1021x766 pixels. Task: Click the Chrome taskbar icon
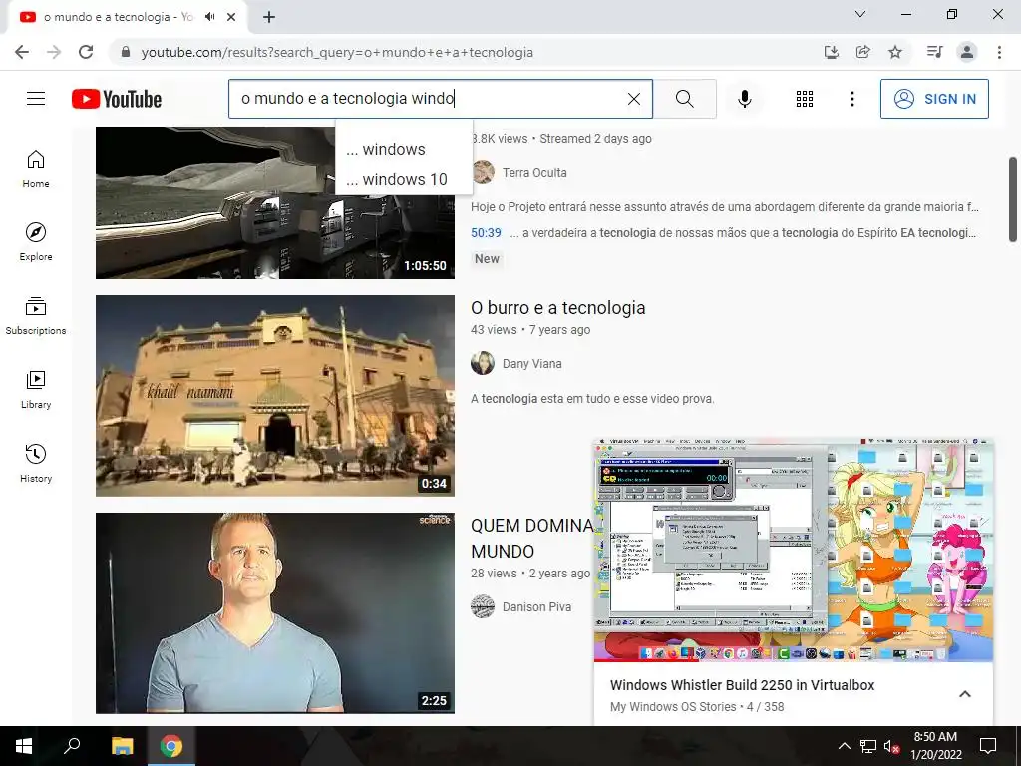coord(171,746)
